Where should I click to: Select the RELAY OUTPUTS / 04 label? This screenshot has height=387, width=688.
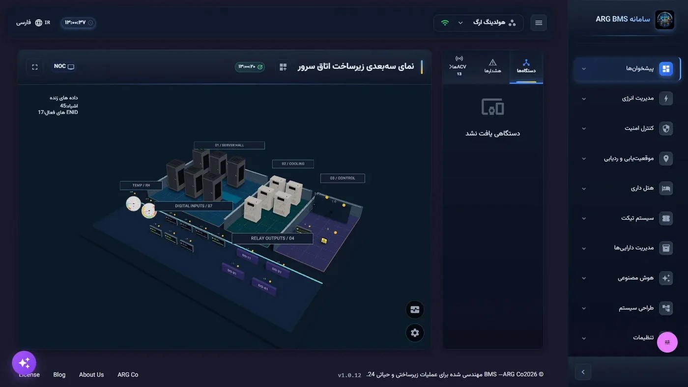(x=272, y=238)
